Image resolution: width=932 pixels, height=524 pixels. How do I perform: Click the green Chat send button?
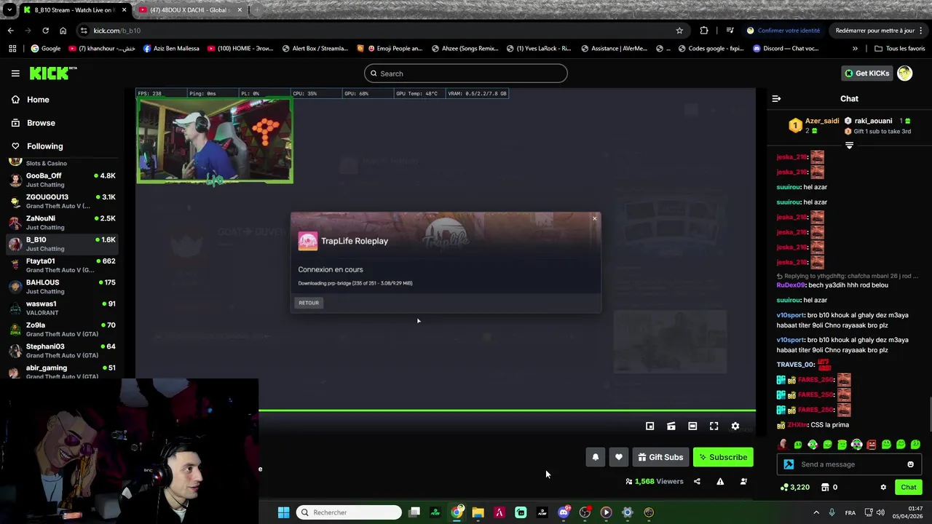(909, 488)
